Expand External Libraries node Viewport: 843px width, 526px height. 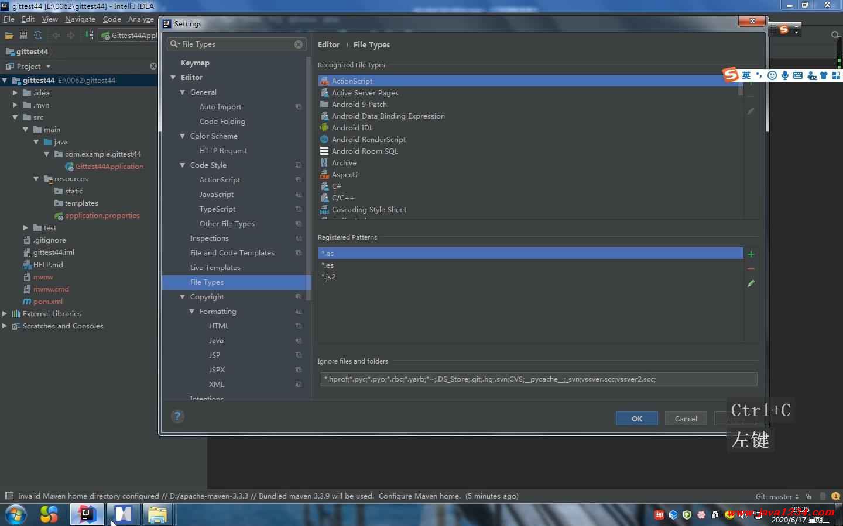5,314
